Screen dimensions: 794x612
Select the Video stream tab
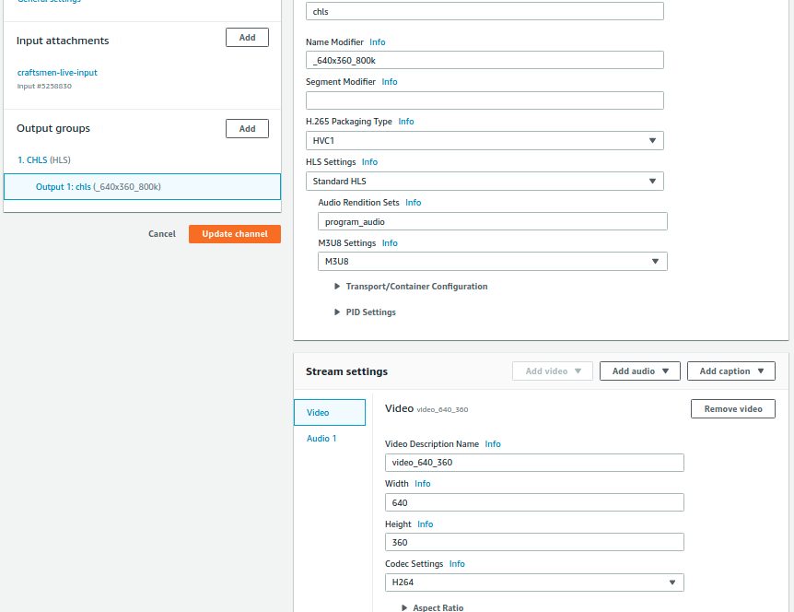[318, 413]
